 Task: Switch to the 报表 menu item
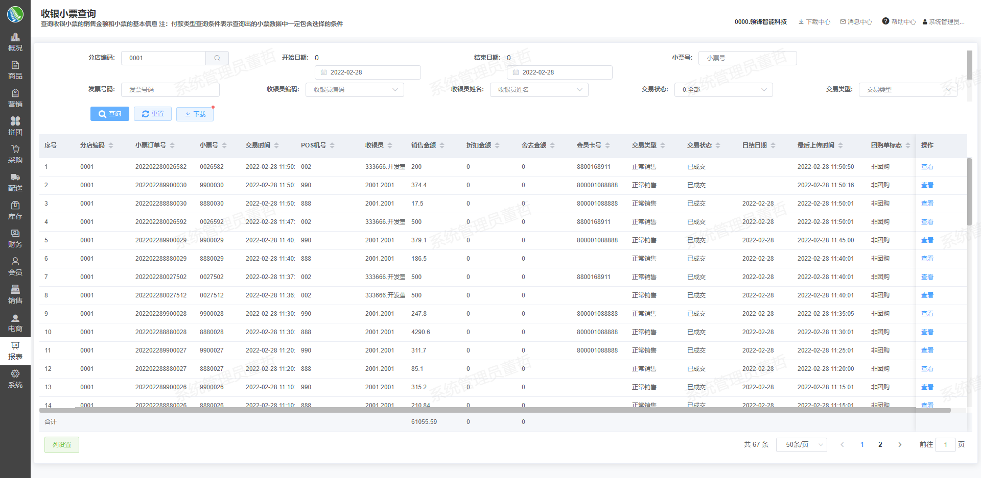click(x=15, y=351)
